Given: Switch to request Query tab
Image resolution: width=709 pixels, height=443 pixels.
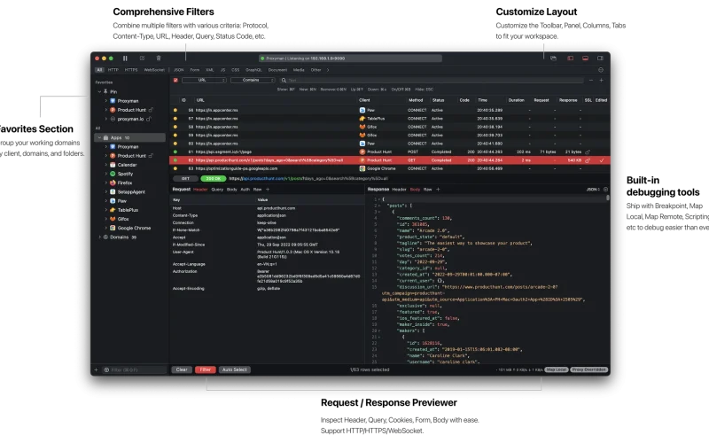Looking at the screenshot, I should pyautogui.click(x=217, y=190).
